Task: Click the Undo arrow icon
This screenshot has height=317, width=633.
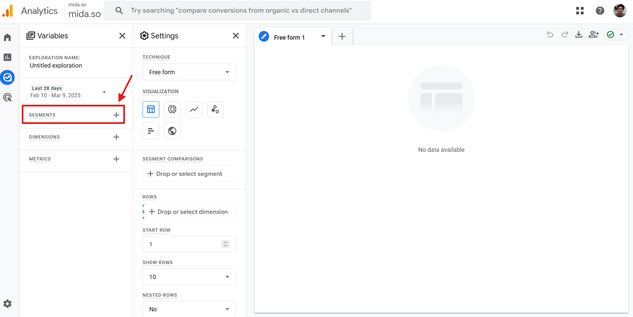Action: (550, 34)
